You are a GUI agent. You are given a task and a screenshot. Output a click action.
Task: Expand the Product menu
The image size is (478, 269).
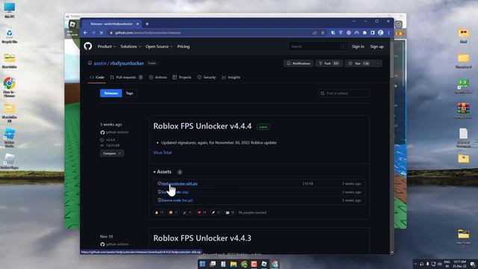coord(106,46)
